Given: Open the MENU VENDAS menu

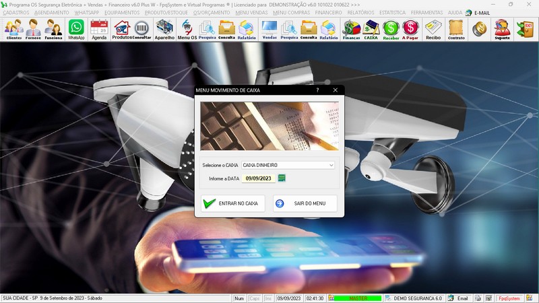Looking at the screenshot, I should pyautogui.click(x=251, y=13).
